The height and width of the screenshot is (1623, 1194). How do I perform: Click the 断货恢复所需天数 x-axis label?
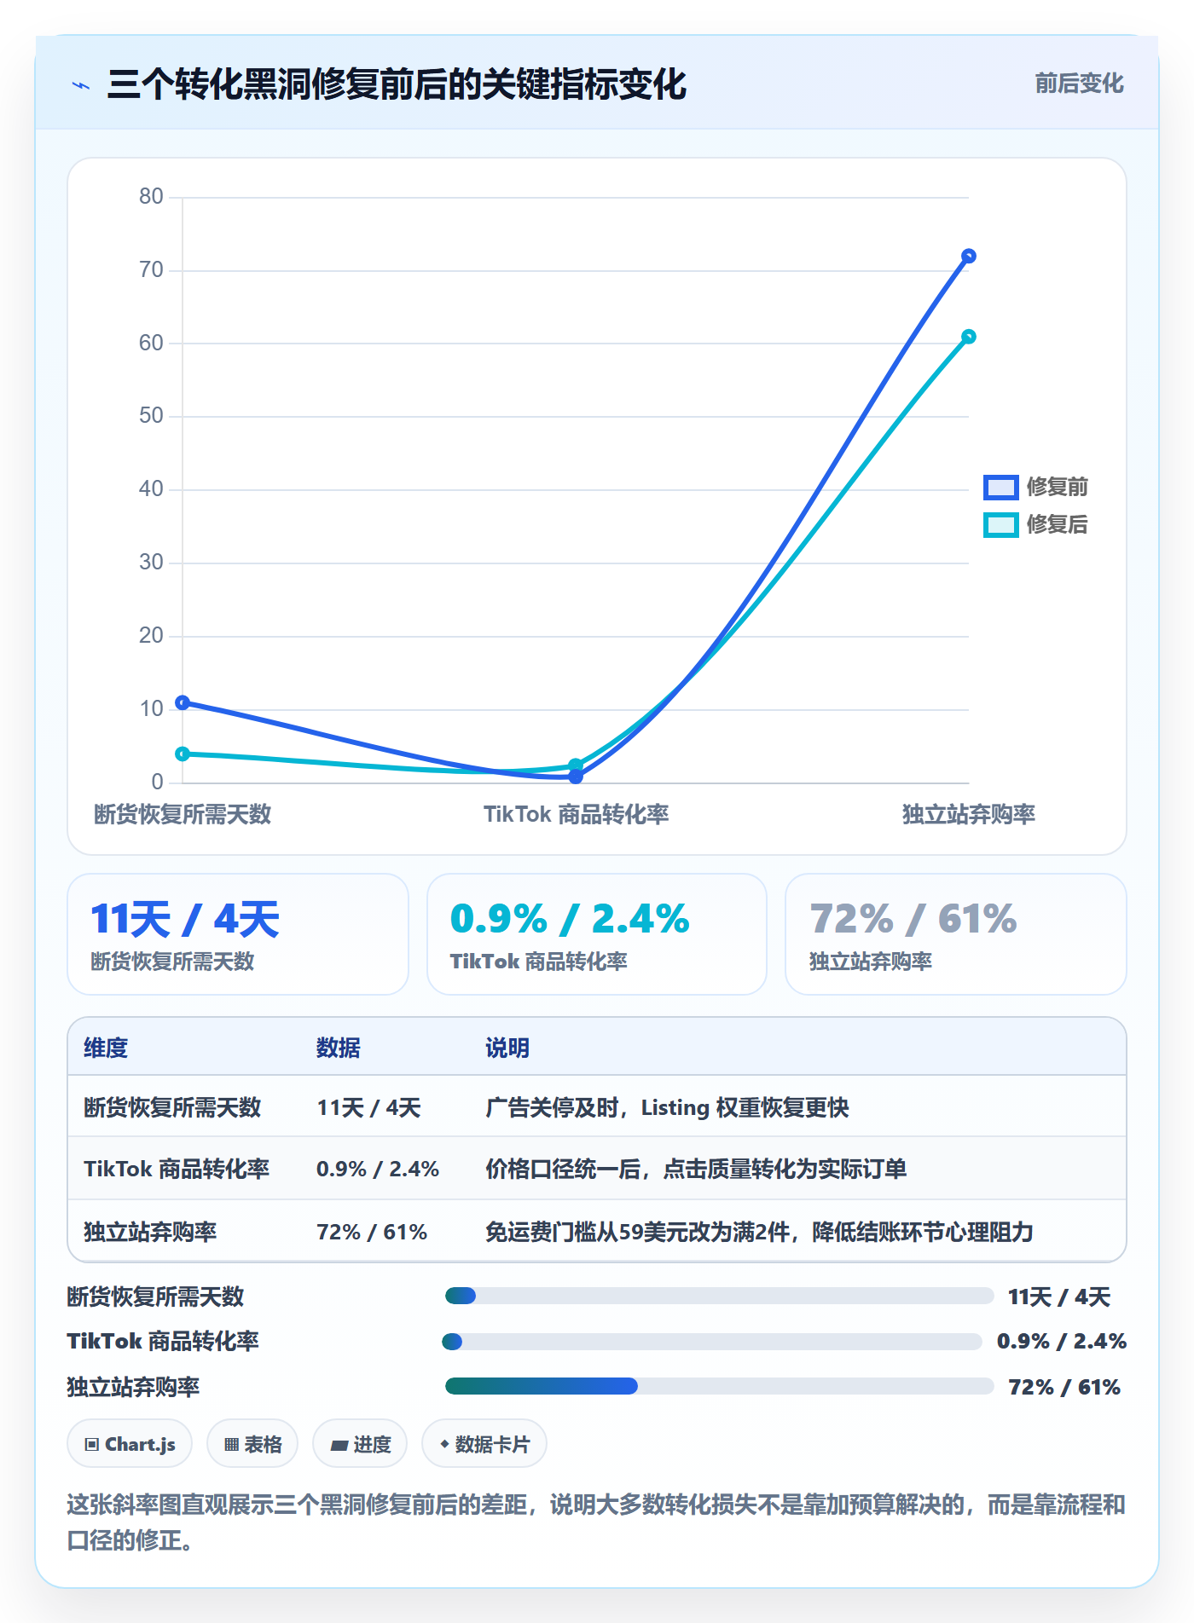183,814
